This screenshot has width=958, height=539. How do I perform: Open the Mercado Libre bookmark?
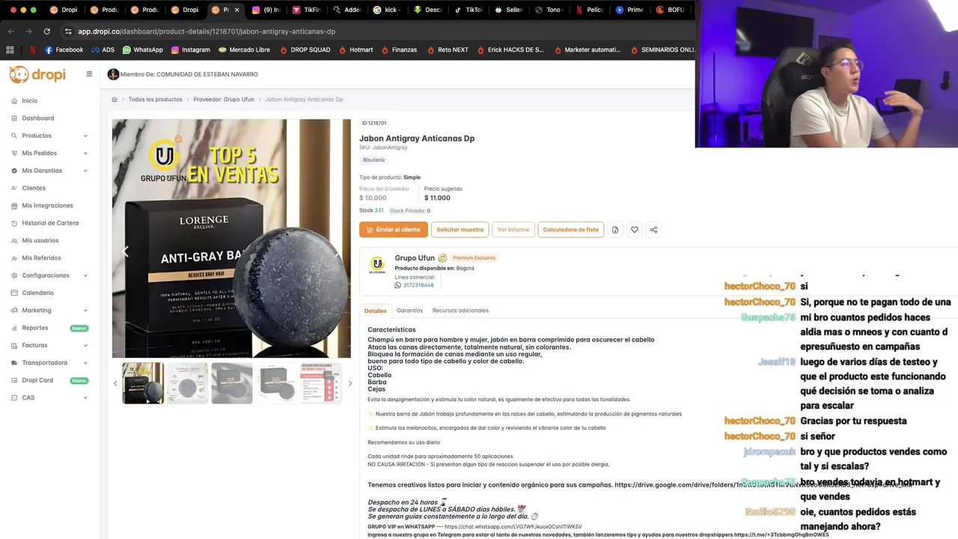pos(244,49)
